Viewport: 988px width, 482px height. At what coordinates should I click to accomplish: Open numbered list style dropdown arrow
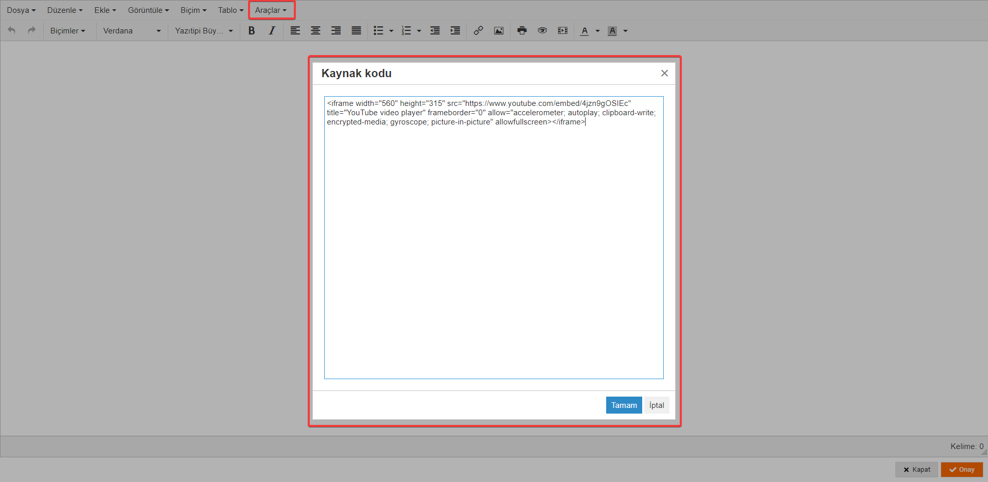point(419,31)
